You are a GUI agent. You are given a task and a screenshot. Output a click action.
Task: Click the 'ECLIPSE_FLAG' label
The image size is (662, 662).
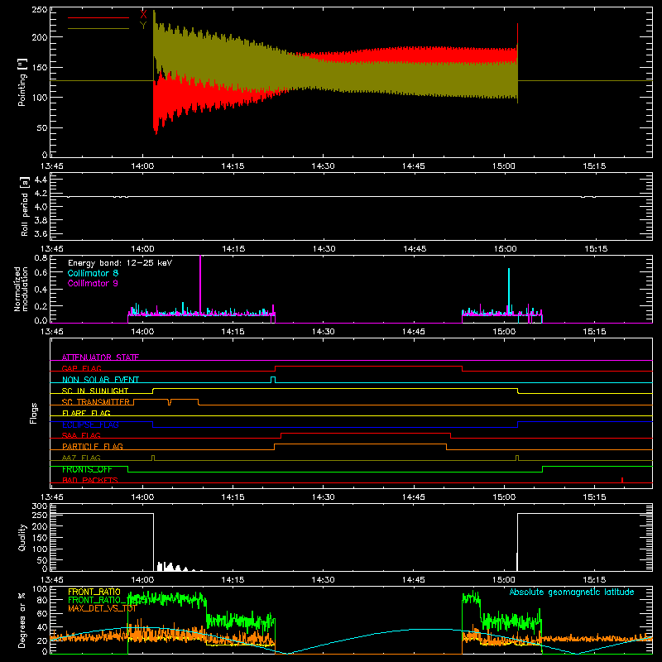(90, 425)
